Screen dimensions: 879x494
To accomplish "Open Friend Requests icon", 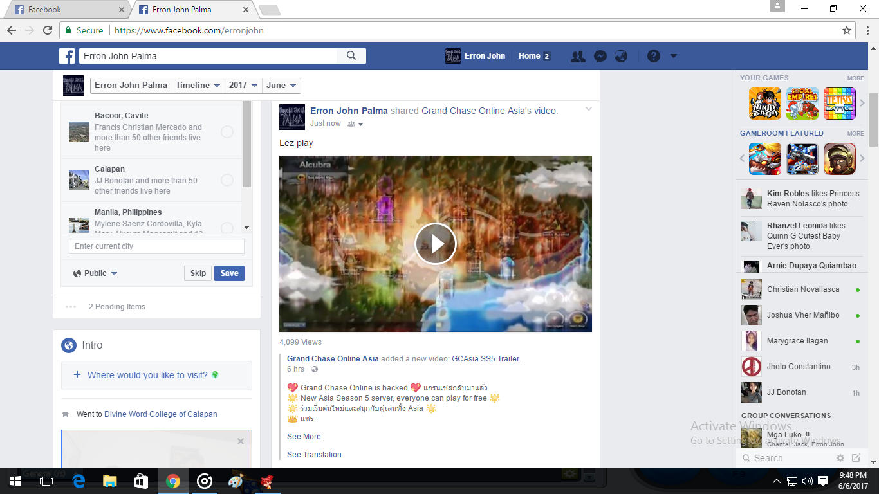I will [578, 56].
